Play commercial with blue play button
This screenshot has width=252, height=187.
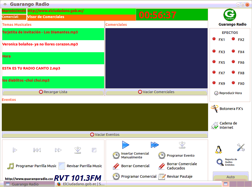[125, 145]
